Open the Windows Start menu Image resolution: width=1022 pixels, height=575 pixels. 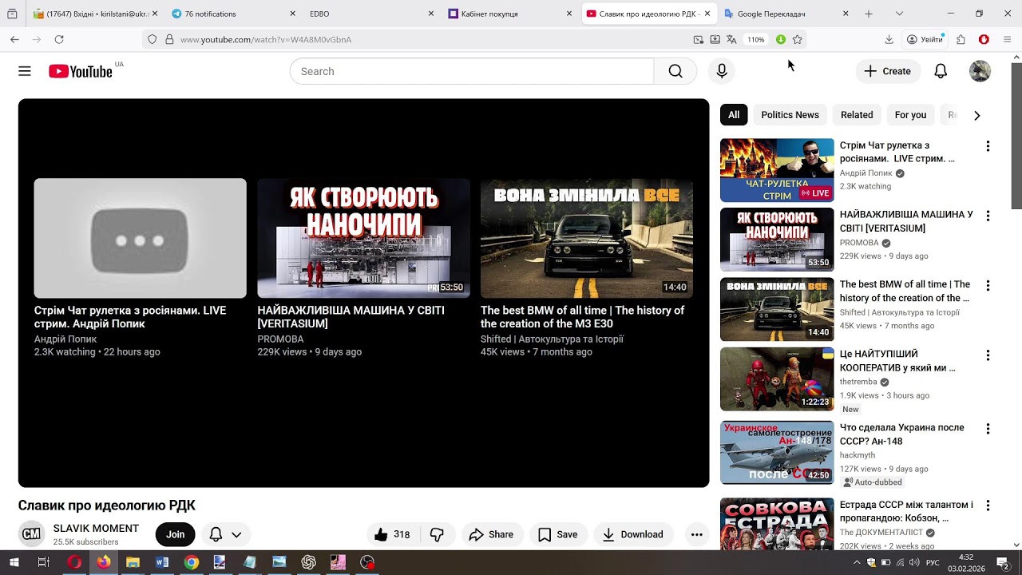point(14,562)
